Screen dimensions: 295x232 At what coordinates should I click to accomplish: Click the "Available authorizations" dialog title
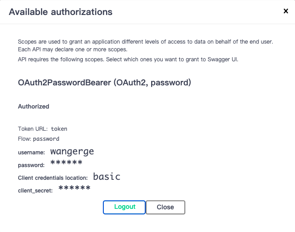pyautogui.click(x=61, y=12)
